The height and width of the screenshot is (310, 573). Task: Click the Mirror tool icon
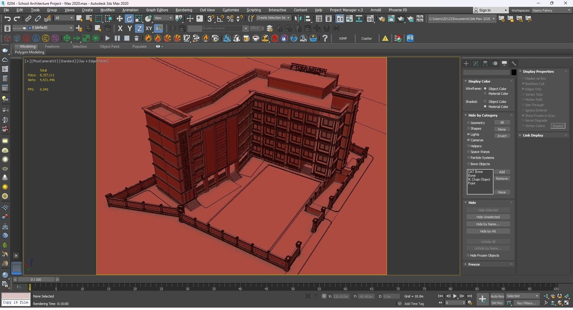pos(298,19)
